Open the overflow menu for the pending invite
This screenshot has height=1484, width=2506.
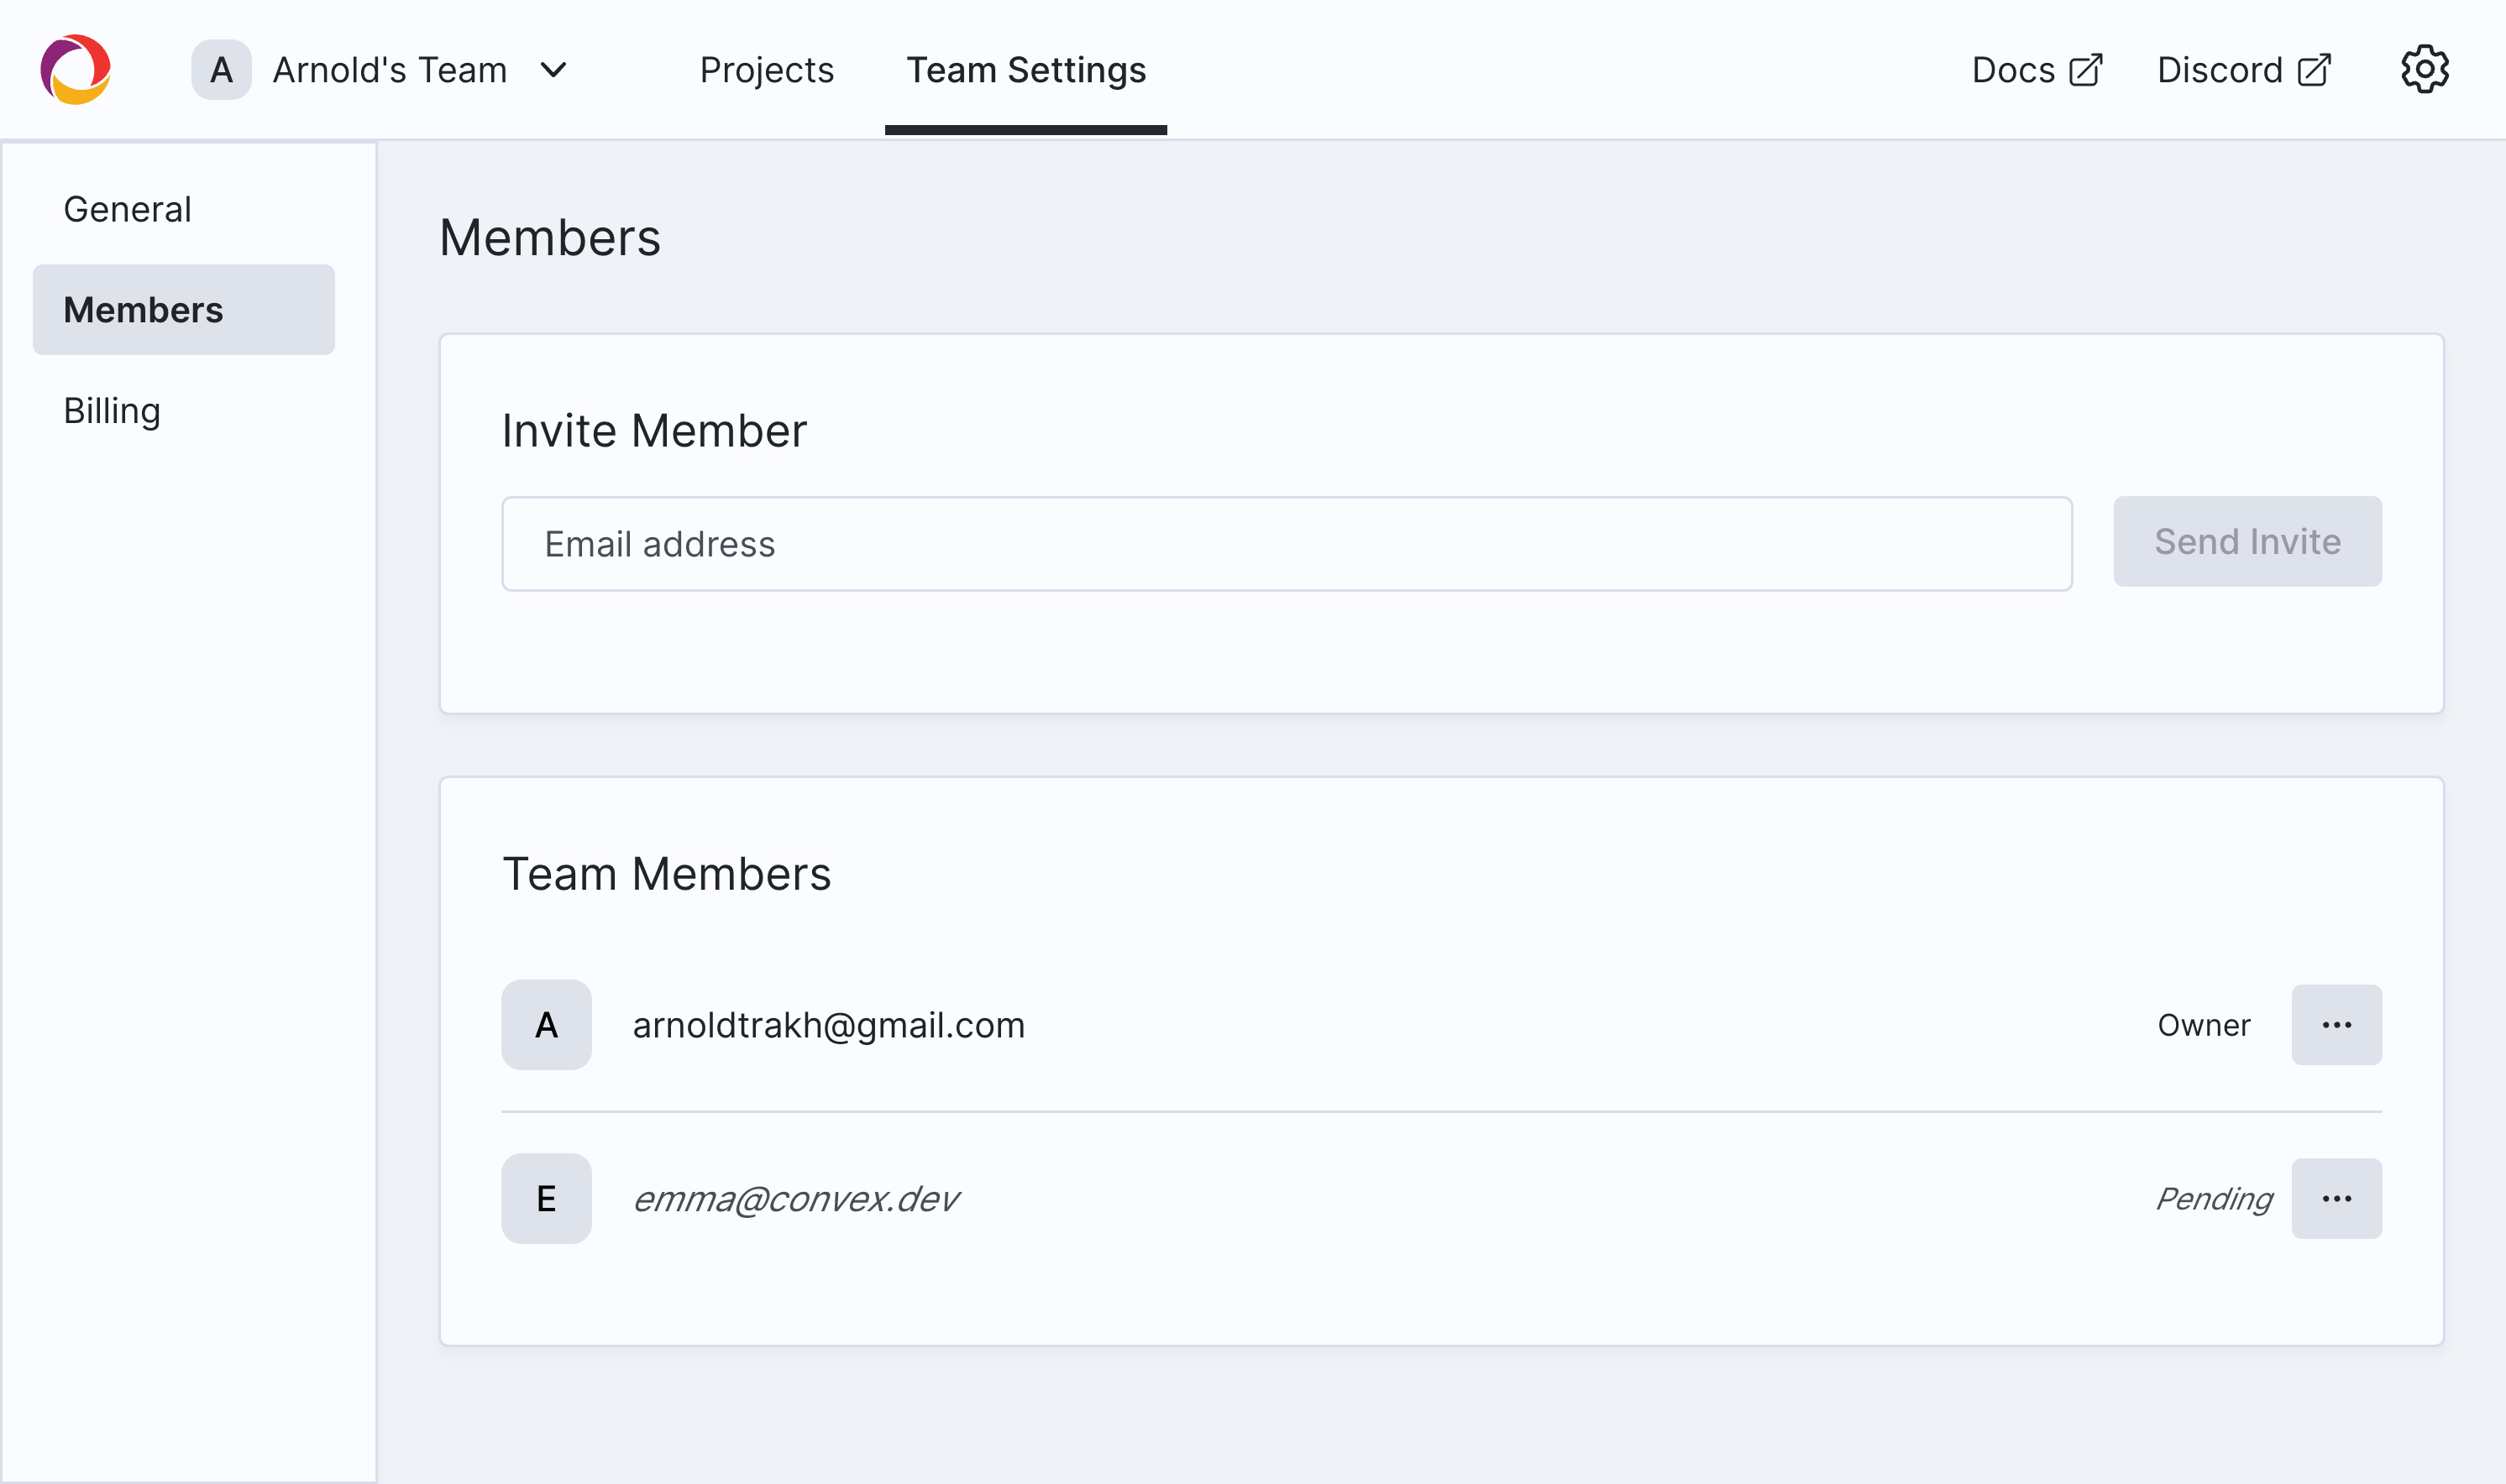click(2337, 1198)
